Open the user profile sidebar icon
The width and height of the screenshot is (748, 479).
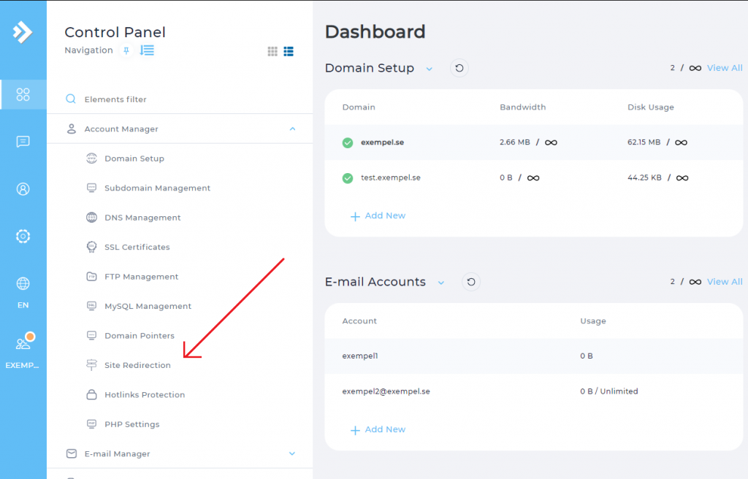point(23,189)
